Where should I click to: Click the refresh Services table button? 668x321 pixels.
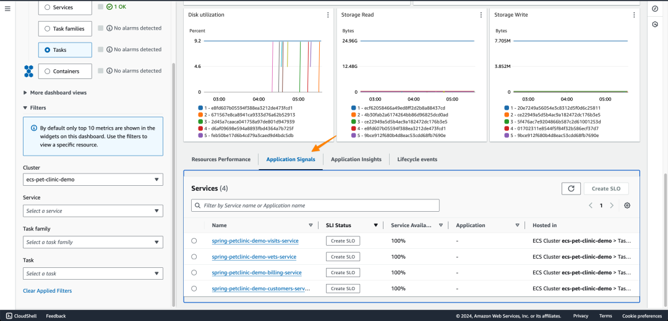tap(572, 188)
